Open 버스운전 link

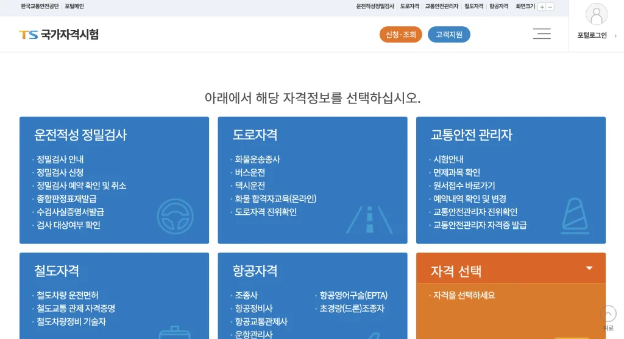coord(250,172)
